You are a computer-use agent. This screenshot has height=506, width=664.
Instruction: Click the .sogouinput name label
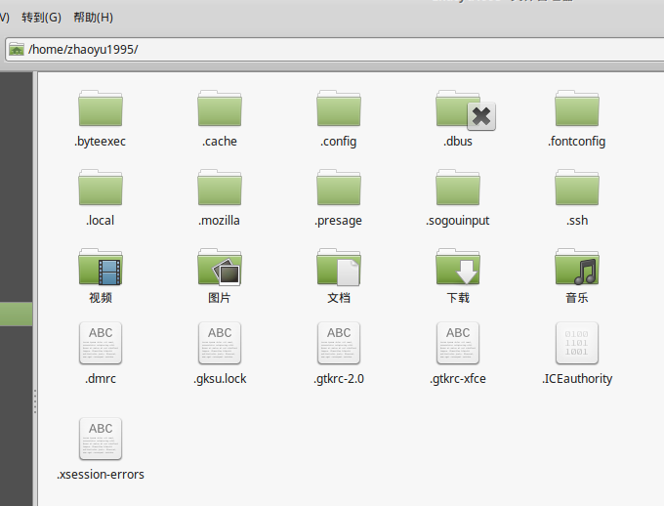pos(458,221)
